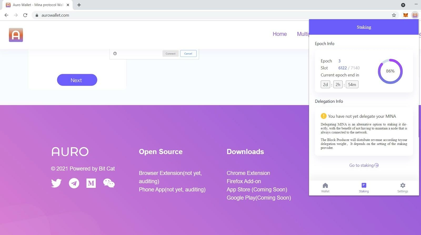The image size is (421, 235).
Task: Click the Staking header title
Action: 364,27
